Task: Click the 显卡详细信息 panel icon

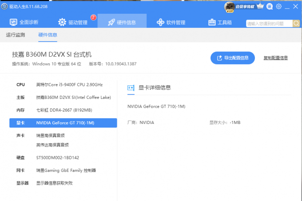Action: (x=131, y=88)
